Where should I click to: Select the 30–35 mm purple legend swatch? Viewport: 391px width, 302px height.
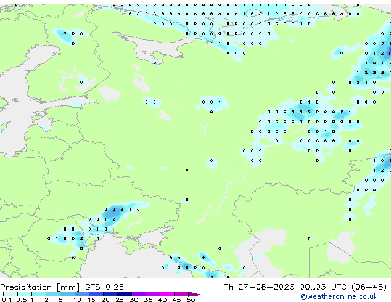(x=139, y=294)
